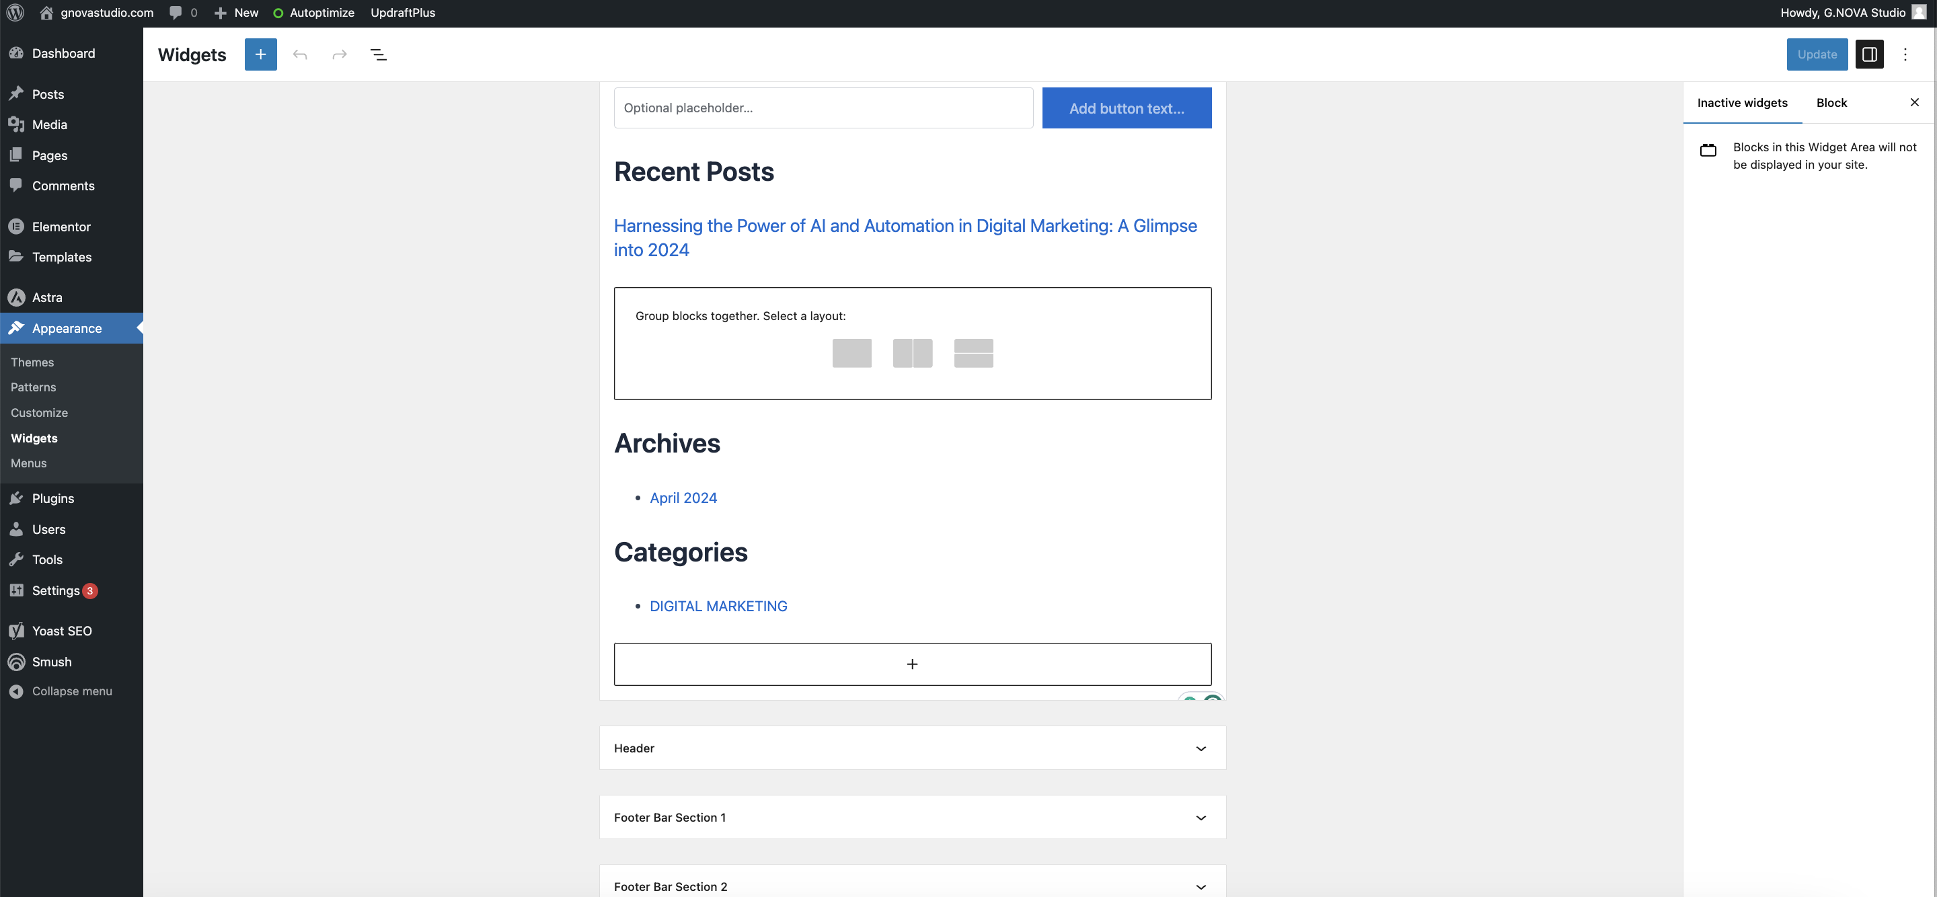Expand the Header widget area

[1200, 748]
